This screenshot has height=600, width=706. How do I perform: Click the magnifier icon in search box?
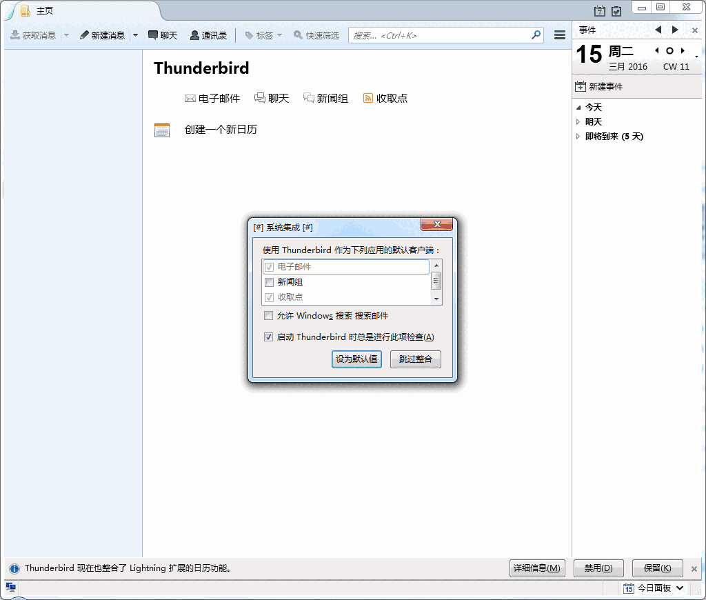click(x=536, y=34)
